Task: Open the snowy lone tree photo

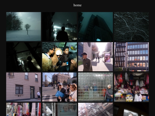Action: [x=24, y=27]
